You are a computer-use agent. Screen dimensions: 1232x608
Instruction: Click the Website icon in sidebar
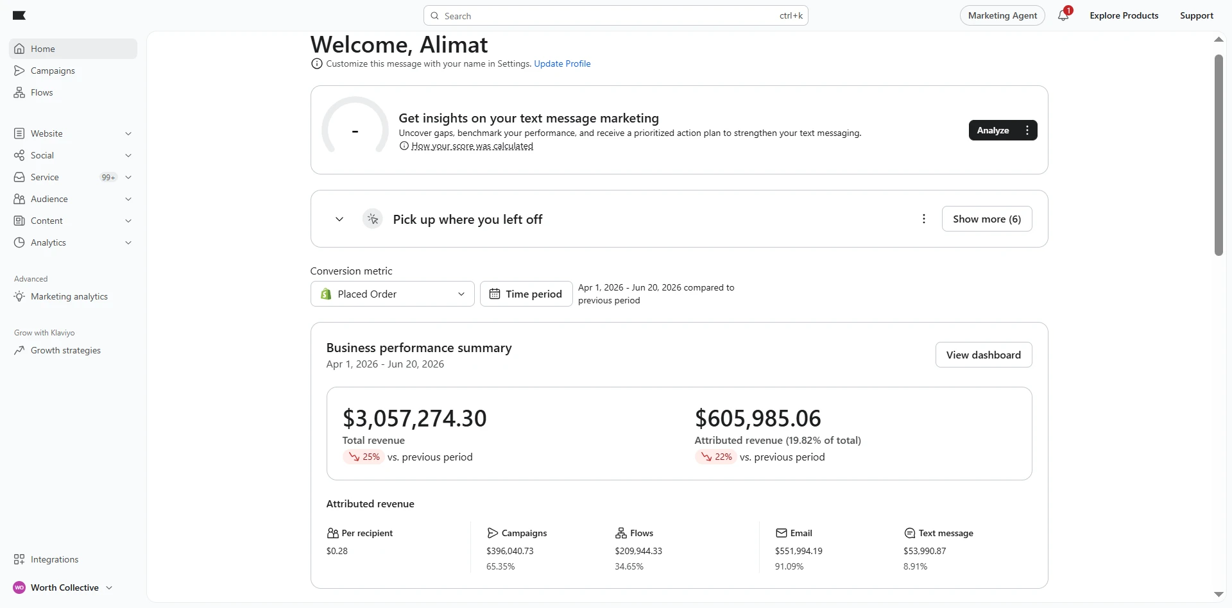click(x=19, y=133)
